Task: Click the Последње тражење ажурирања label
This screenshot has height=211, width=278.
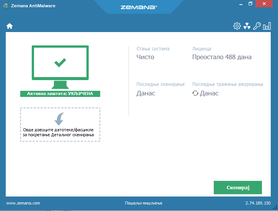Action: pos(228,84)
